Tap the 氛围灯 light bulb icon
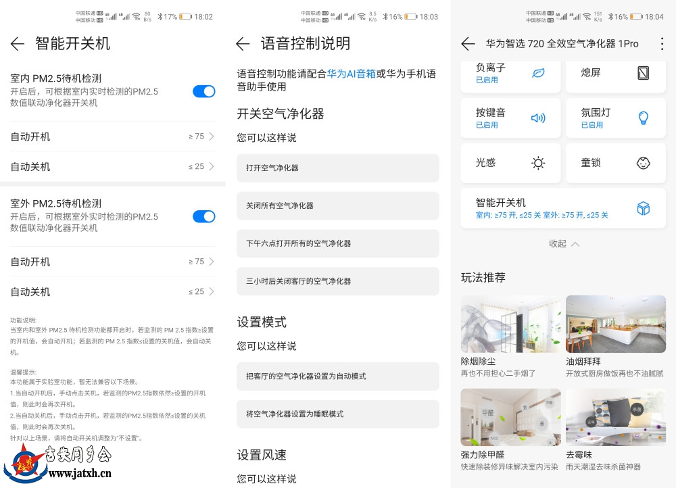 click(644, 118)
